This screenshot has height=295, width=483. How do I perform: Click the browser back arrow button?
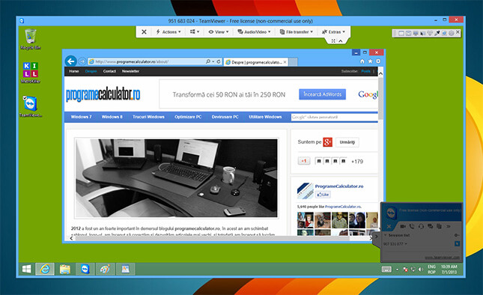click(x=71, y=61)
